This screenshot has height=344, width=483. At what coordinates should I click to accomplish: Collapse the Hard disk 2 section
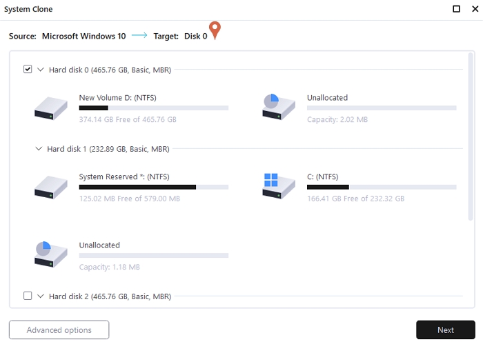click(40, 296)
